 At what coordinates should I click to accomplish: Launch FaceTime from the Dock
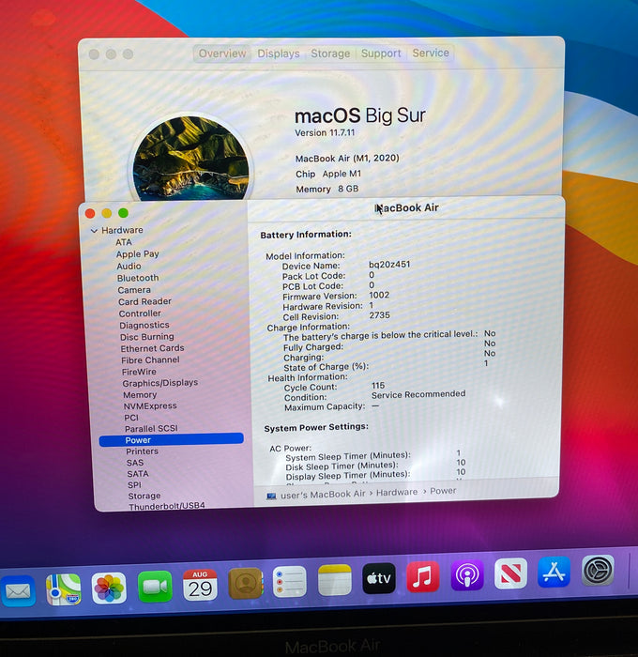coord(155,587)
